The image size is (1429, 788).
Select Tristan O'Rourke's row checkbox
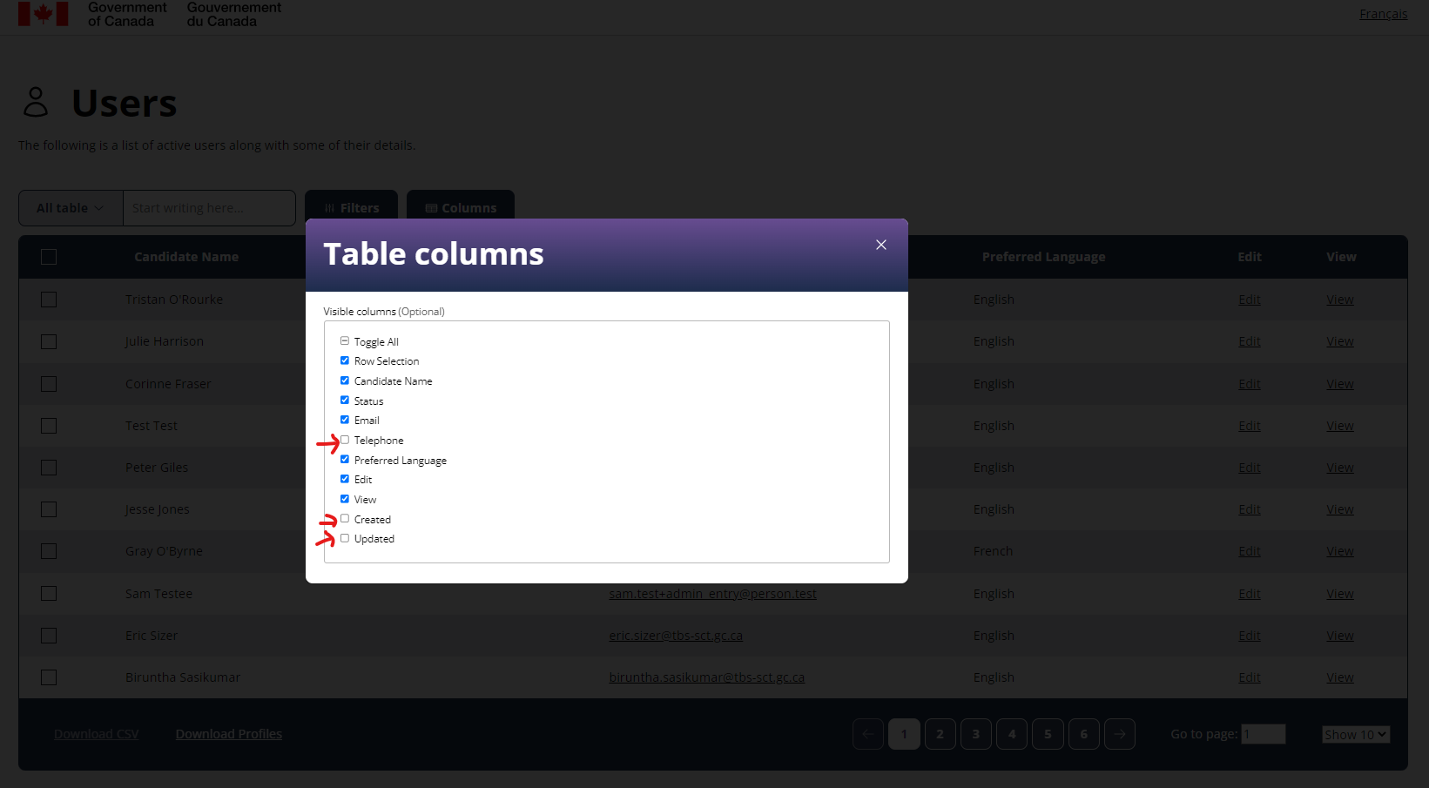click(48, 299)
